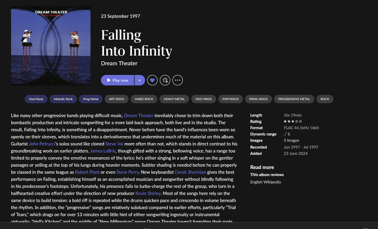Select the Hard Rock genre tag
The width and height of the screenshot is (378, 229).
pyautogui.click(x=36, y=99)
